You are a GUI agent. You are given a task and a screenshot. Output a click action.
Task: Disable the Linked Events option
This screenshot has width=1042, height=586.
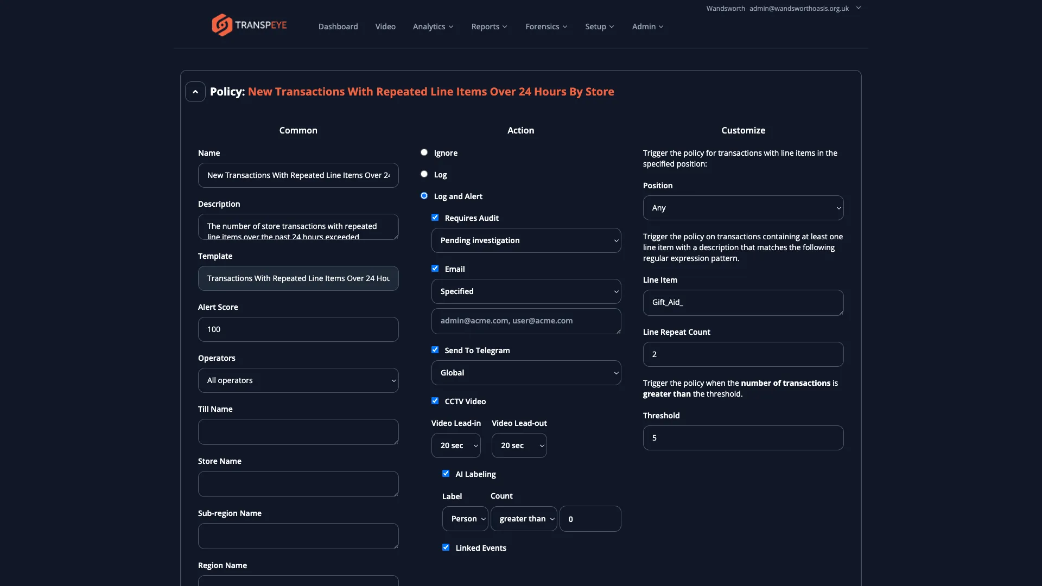click(x=446, y=547)
